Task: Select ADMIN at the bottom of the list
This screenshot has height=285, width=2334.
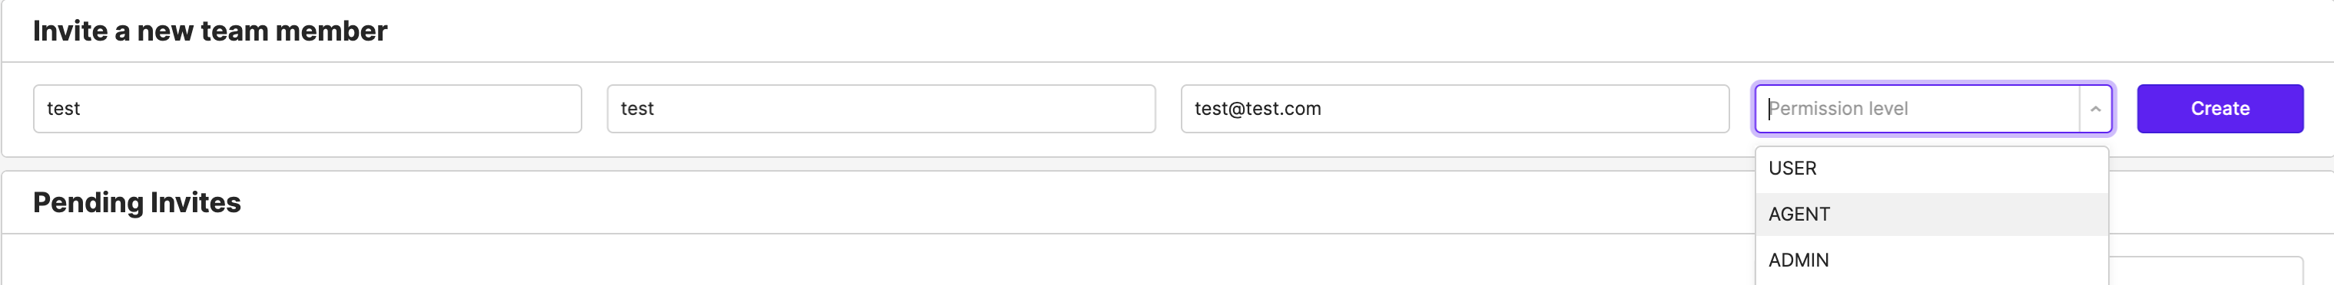Action: tap(1931, 260)
